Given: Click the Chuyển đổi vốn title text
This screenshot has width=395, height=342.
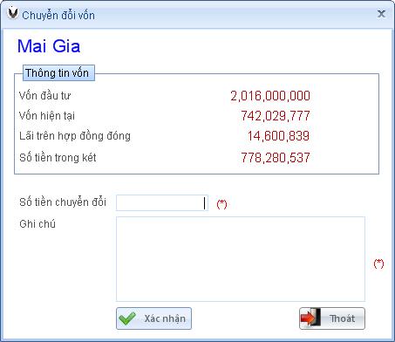Looking at the screenshot, I should click(58, 16).
